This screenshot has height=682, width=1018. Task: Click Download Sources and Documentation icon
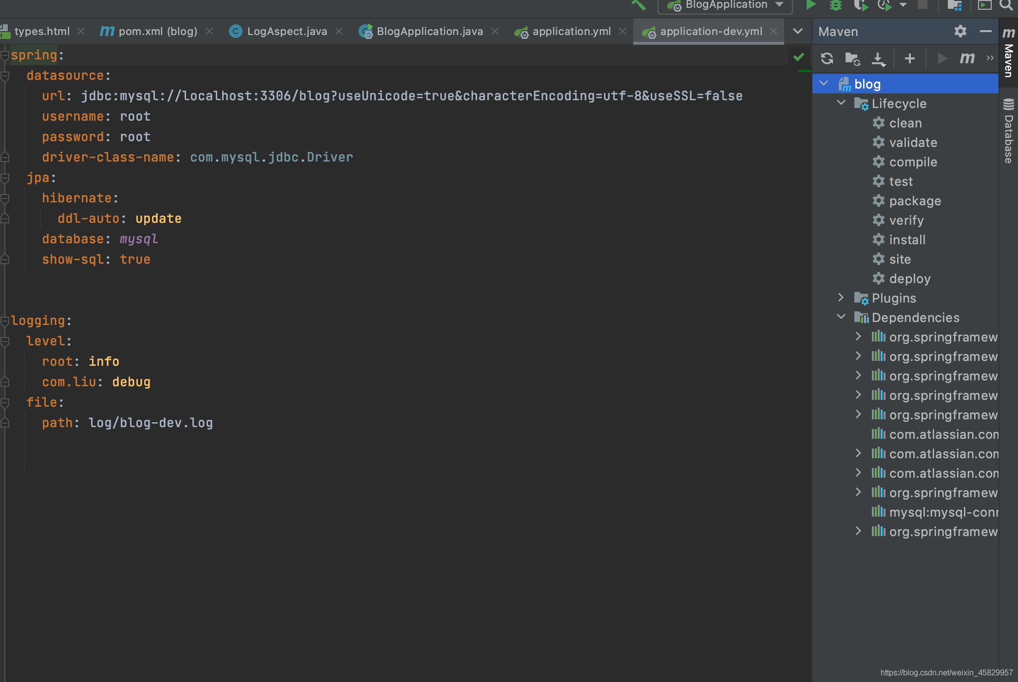coord(878,58)
